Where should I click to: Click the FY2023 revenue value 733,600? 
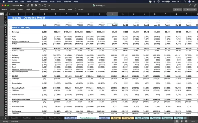57,32
